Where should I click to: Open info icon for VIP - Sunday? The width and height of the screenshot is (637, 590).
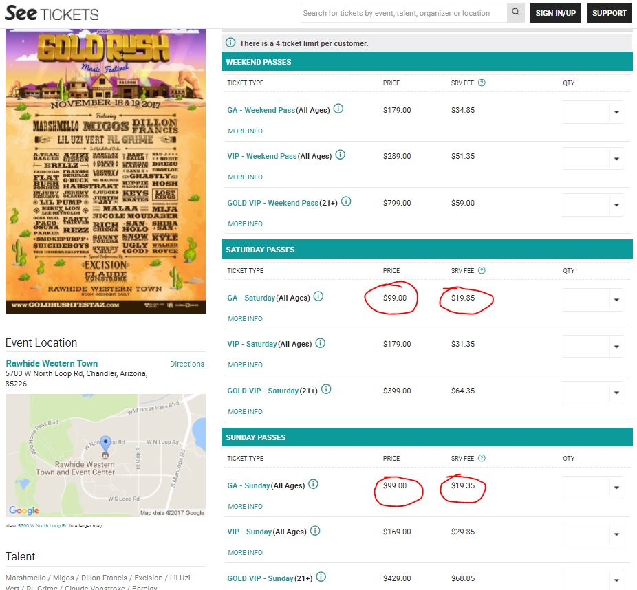pyautogui.click(x=315, y=531)
